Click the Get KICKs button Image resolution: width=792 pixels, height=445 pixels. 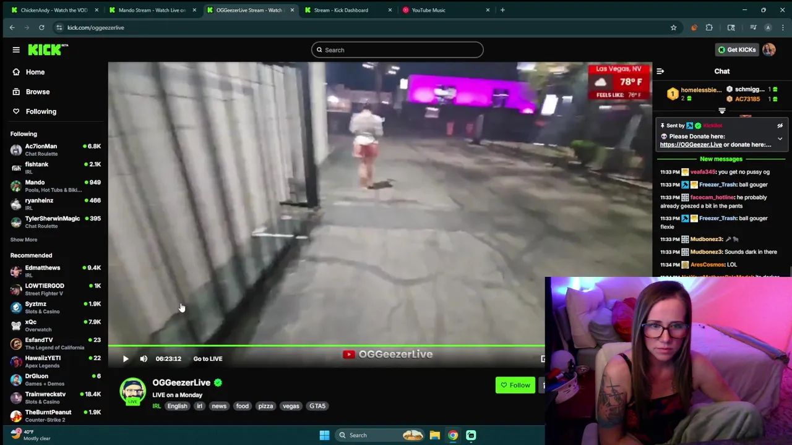736,49
